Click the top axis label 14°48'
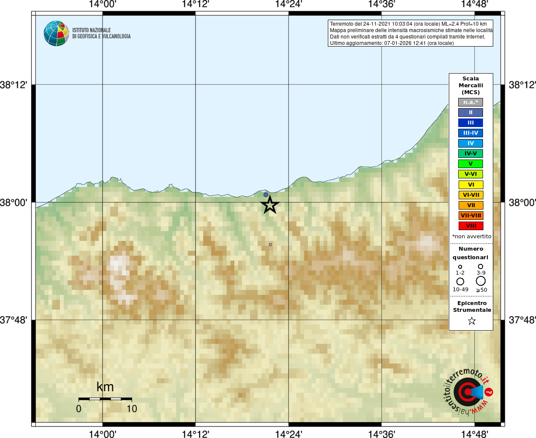The height and width of the screenshot is (438, 536). click(x=474, y=4)
